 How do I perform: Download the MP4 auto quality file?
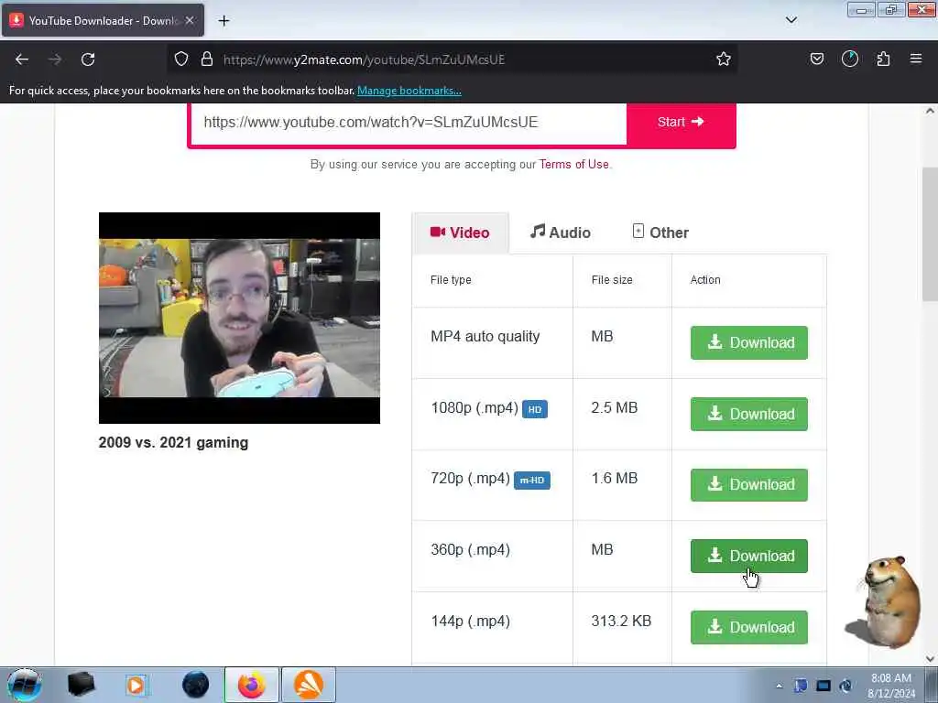click(749, 342)
